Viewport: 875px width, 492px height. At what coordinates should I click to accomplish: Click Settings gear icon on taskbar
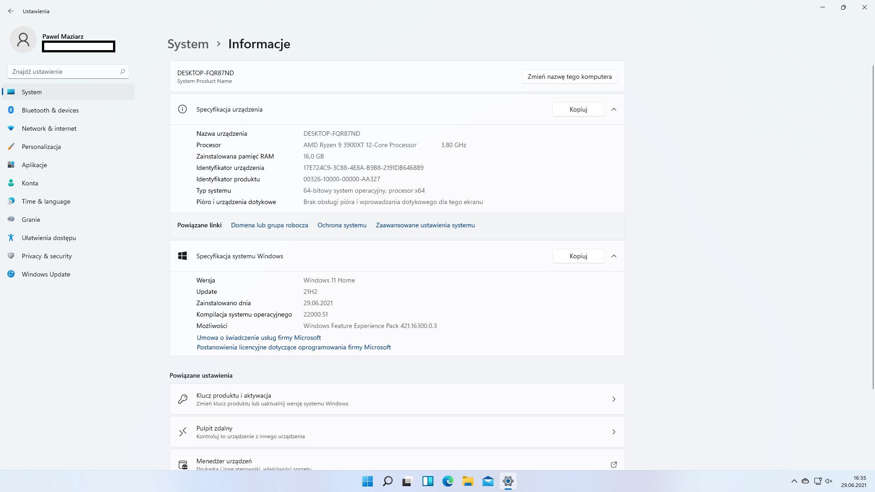coord(508,481)
